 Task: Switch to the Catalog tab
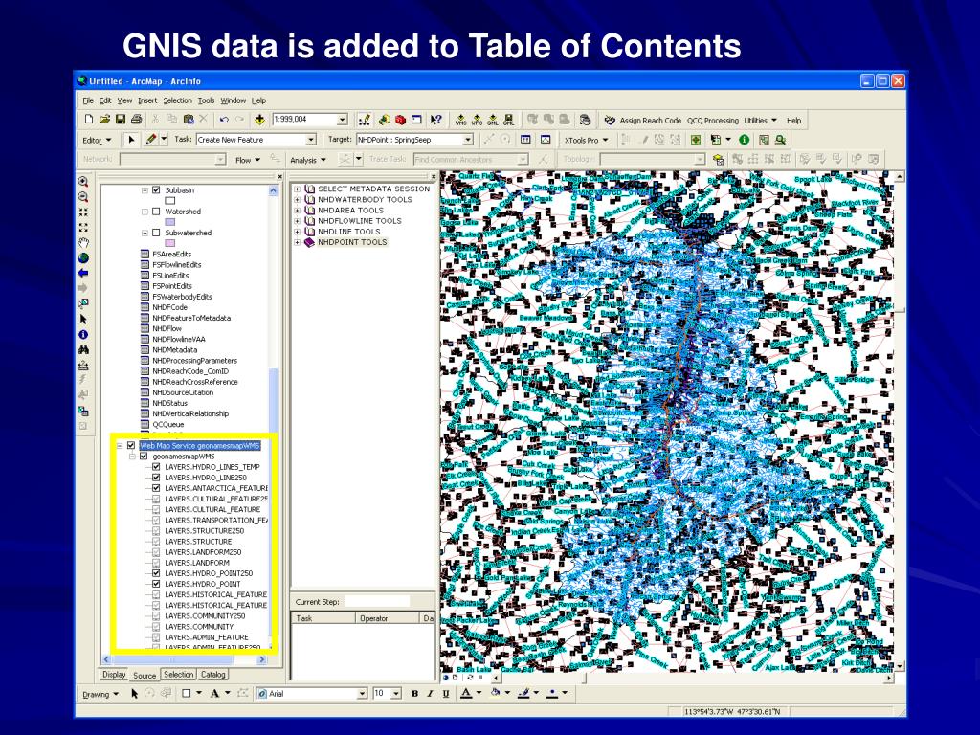[x=213, y=675]
